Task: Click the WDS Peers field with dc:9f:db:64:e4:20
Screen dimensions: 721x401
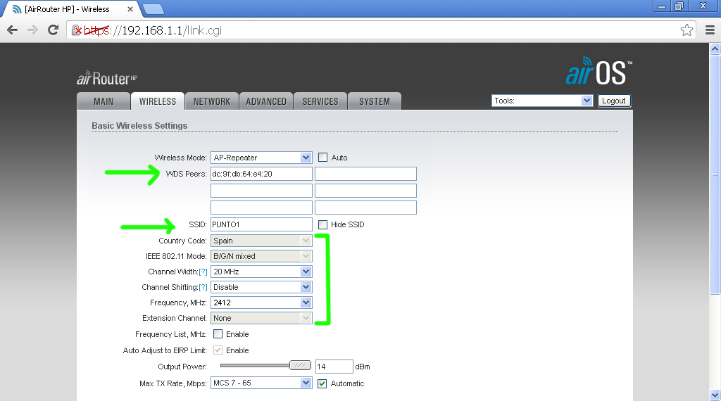Action: (x=261, y=174)
